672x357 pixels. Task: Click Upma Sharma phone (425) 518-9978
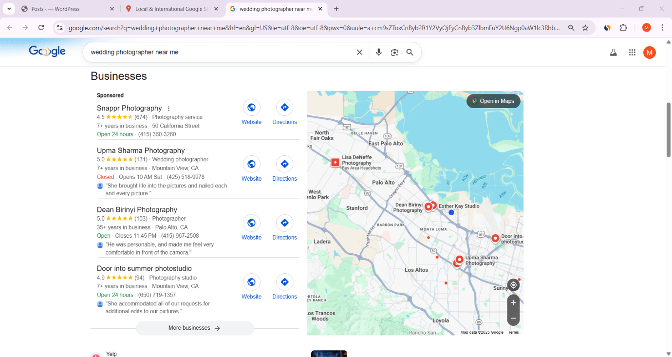coord(186,177)
